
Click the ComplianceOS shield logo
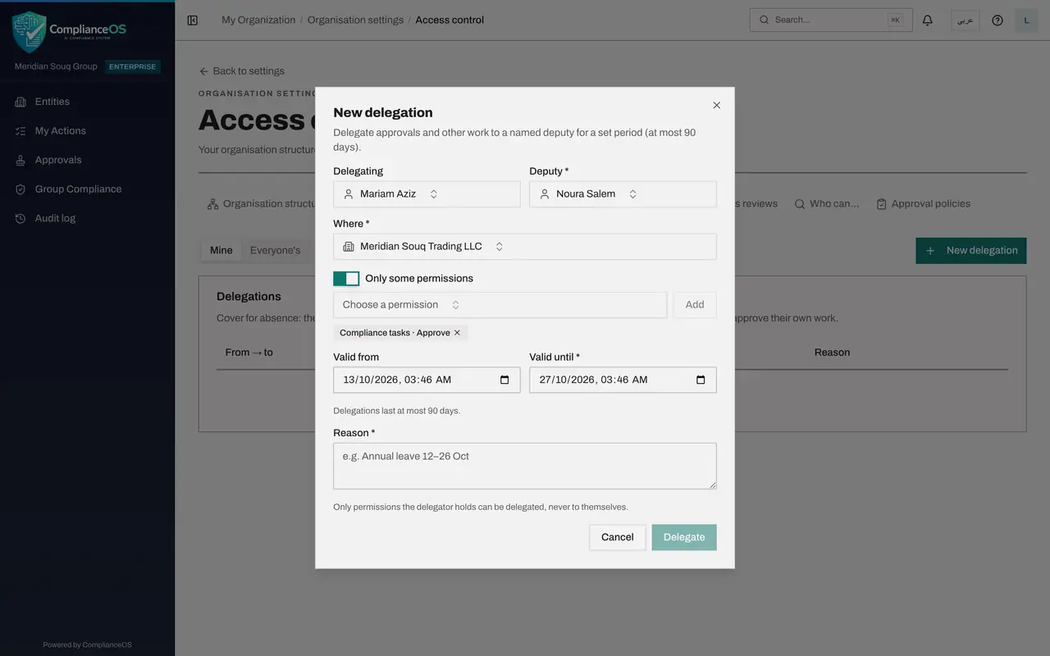click(x=30, y=32)
